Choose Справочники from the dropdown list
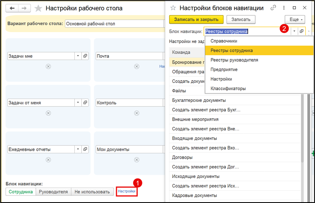 259,41
